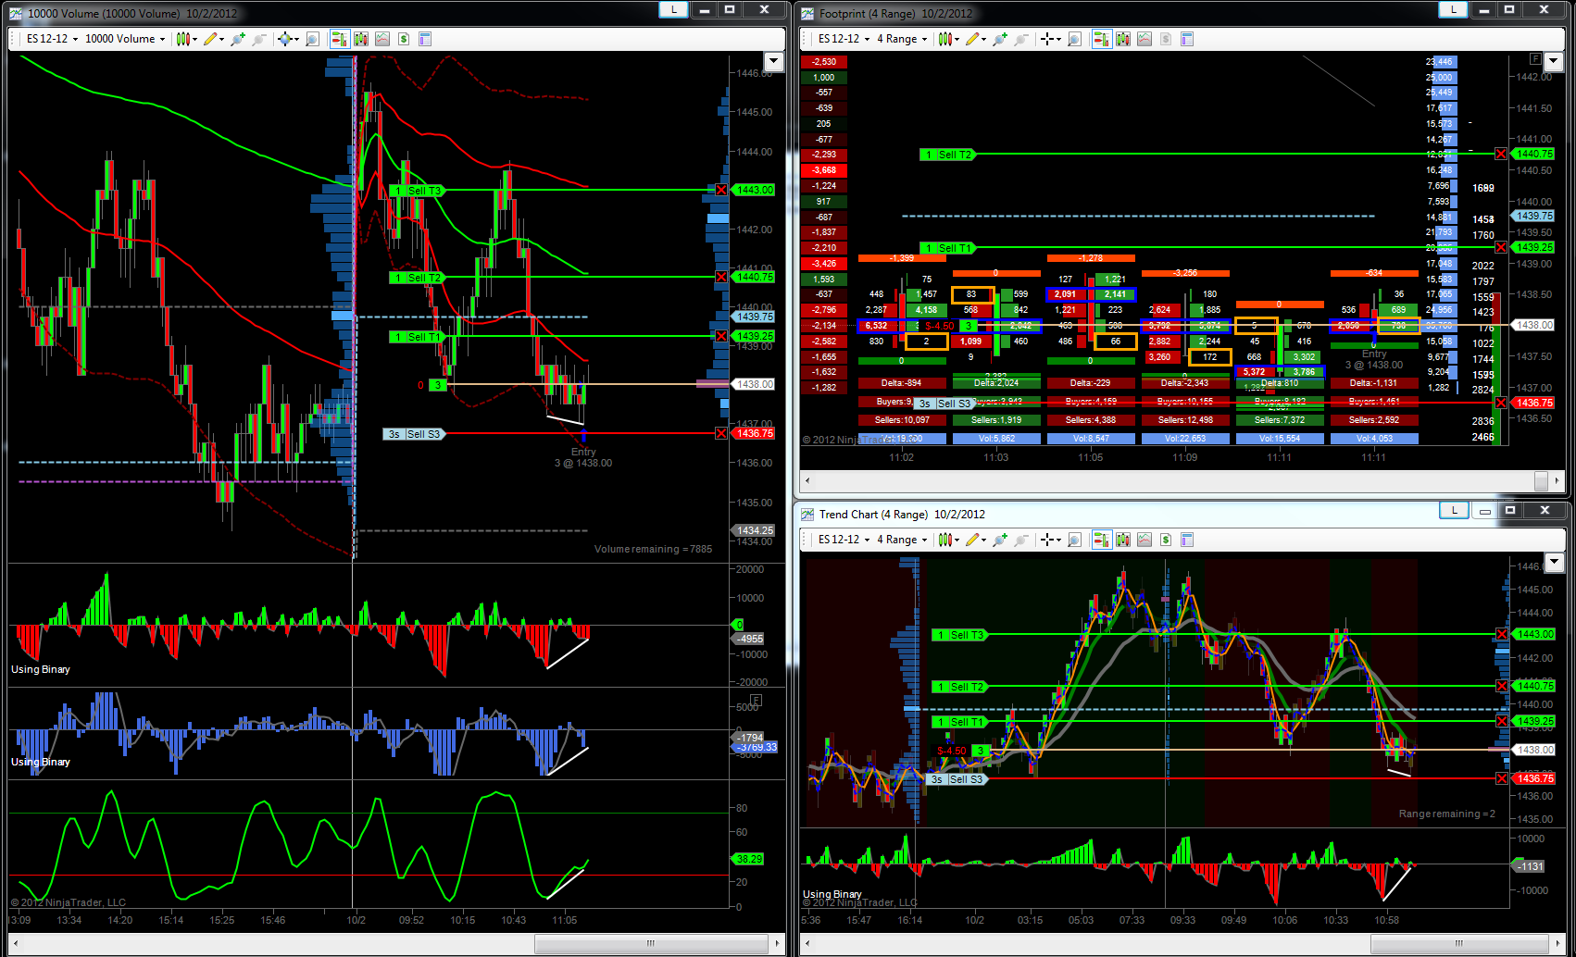Open the 10000 Volume interval dropdown
Viewport: 1576px width, 957px height.
[x=125, y=39]
